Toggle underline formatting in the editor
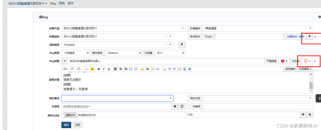321x130 pixels. tap(109, 69)
